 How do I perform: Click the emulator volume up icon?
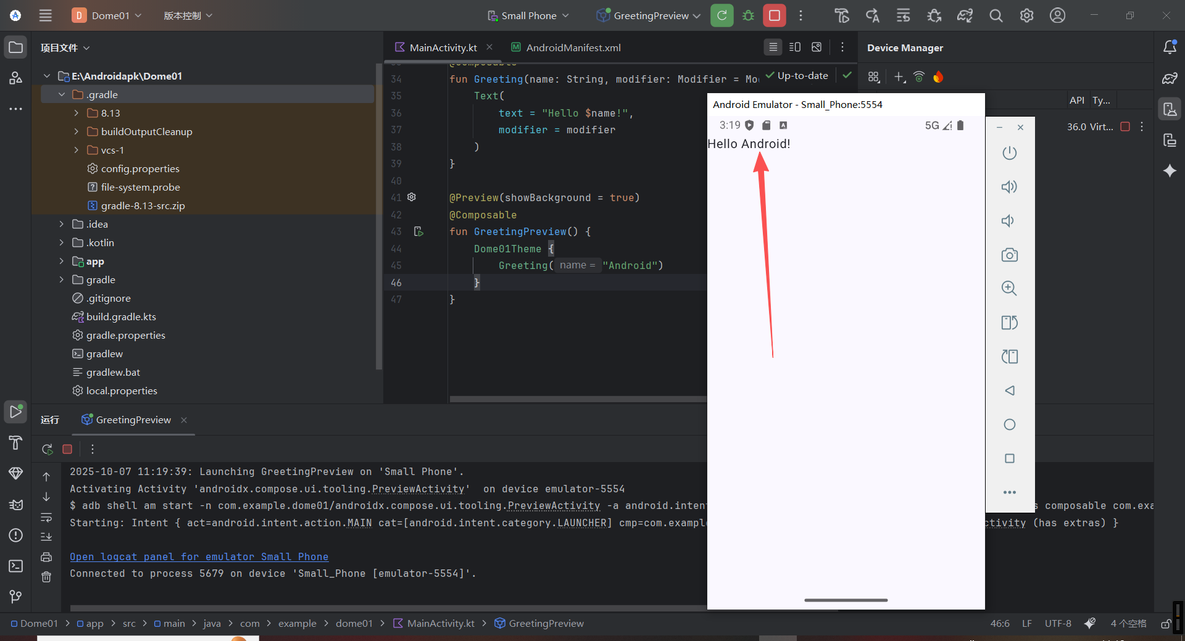pos(1009,187)
